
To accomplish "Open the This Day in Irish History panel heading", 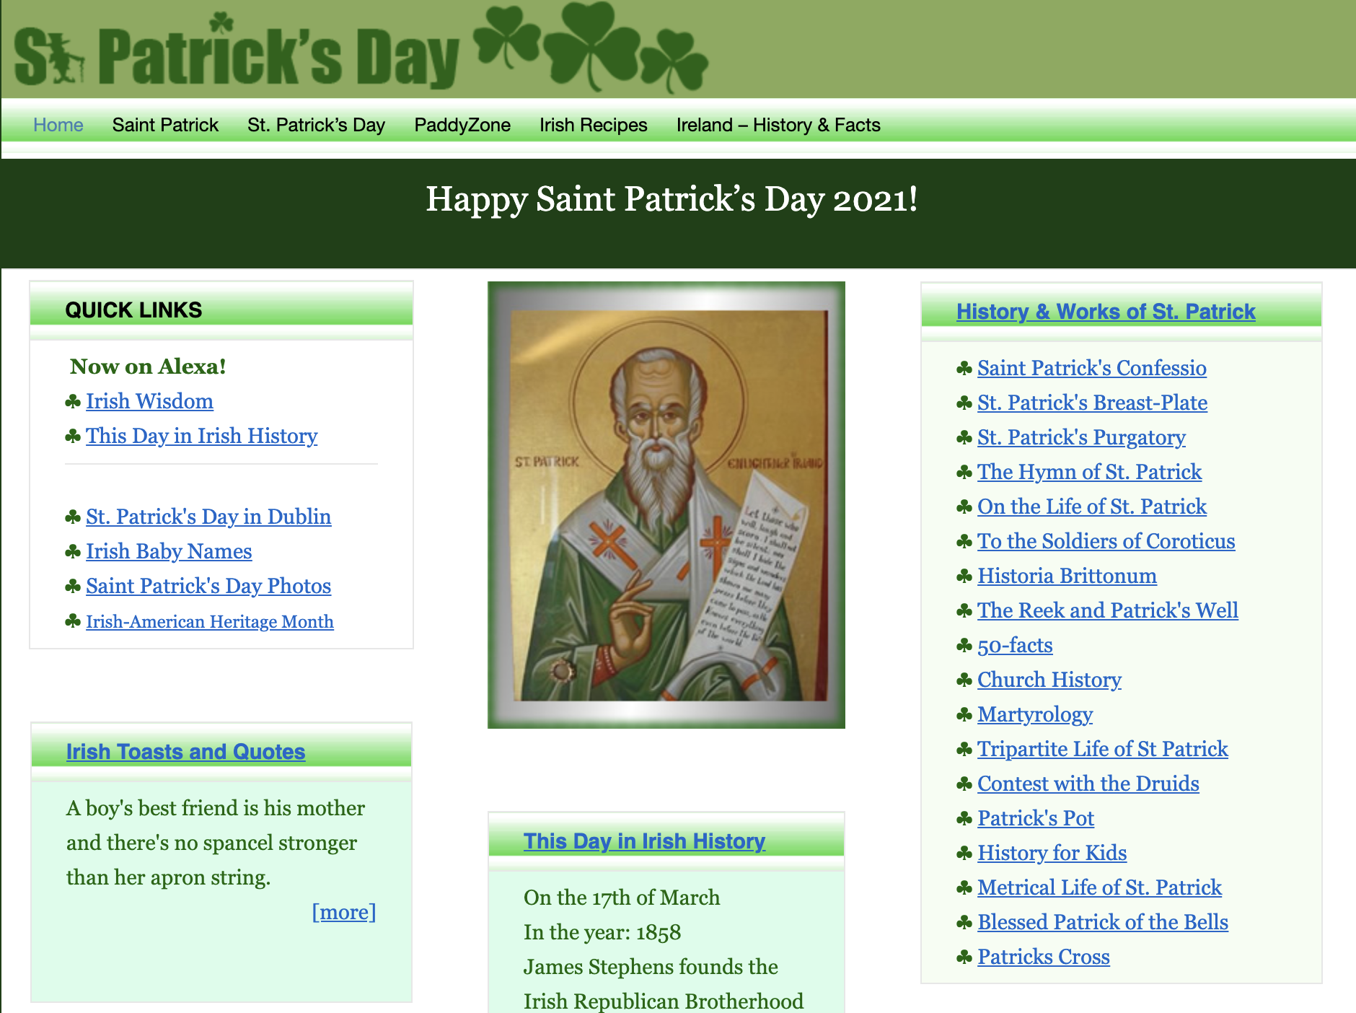I will pos(644,841).
